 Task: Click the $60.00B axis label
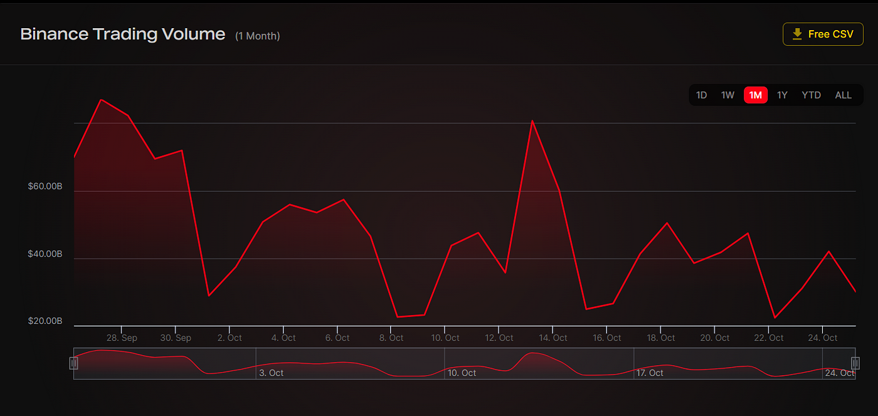[x=45, y=186]
